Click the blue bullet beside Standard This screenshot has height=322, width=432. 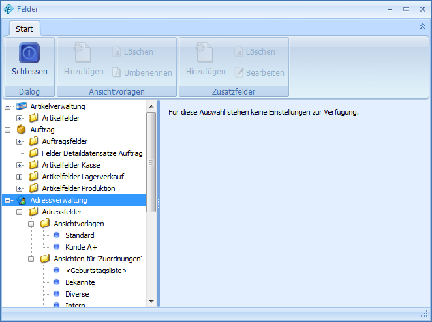pos(57,235)
